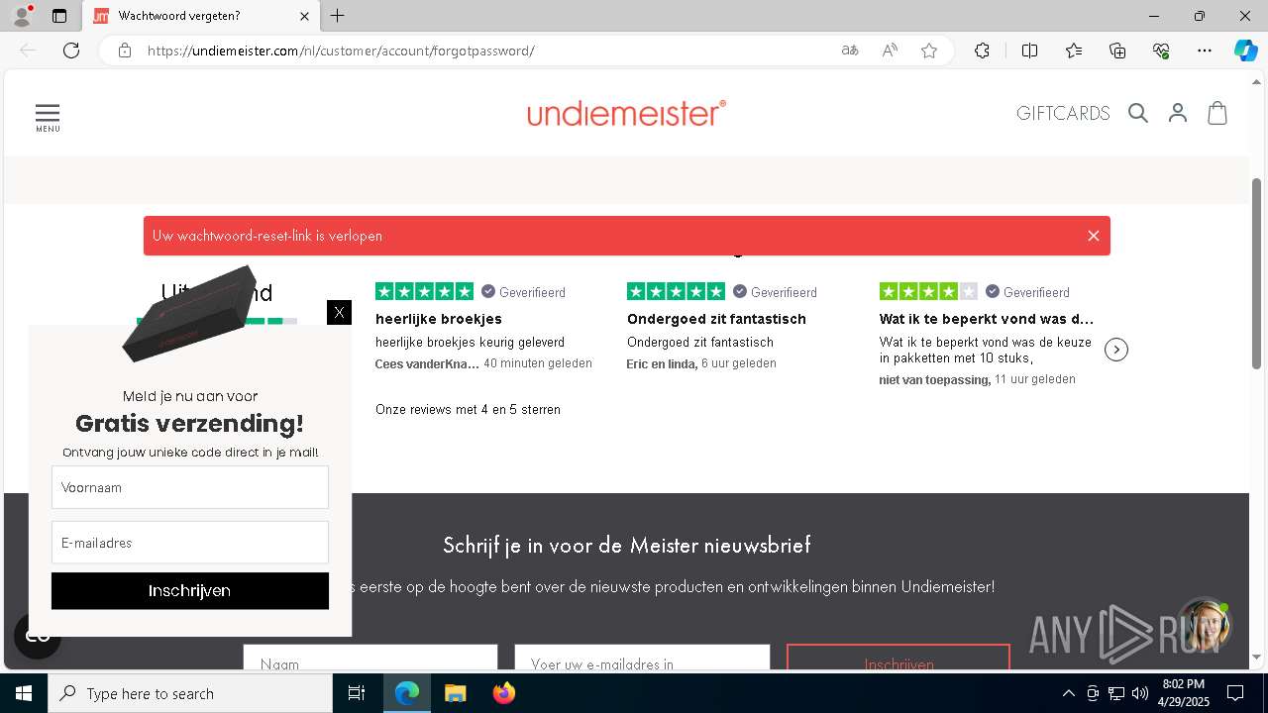Image resolution: width=1268 pixels, height=713 pixels.
Task: Open tab actions menu icon
Action: pyautogui.click(x=59, y=16)
